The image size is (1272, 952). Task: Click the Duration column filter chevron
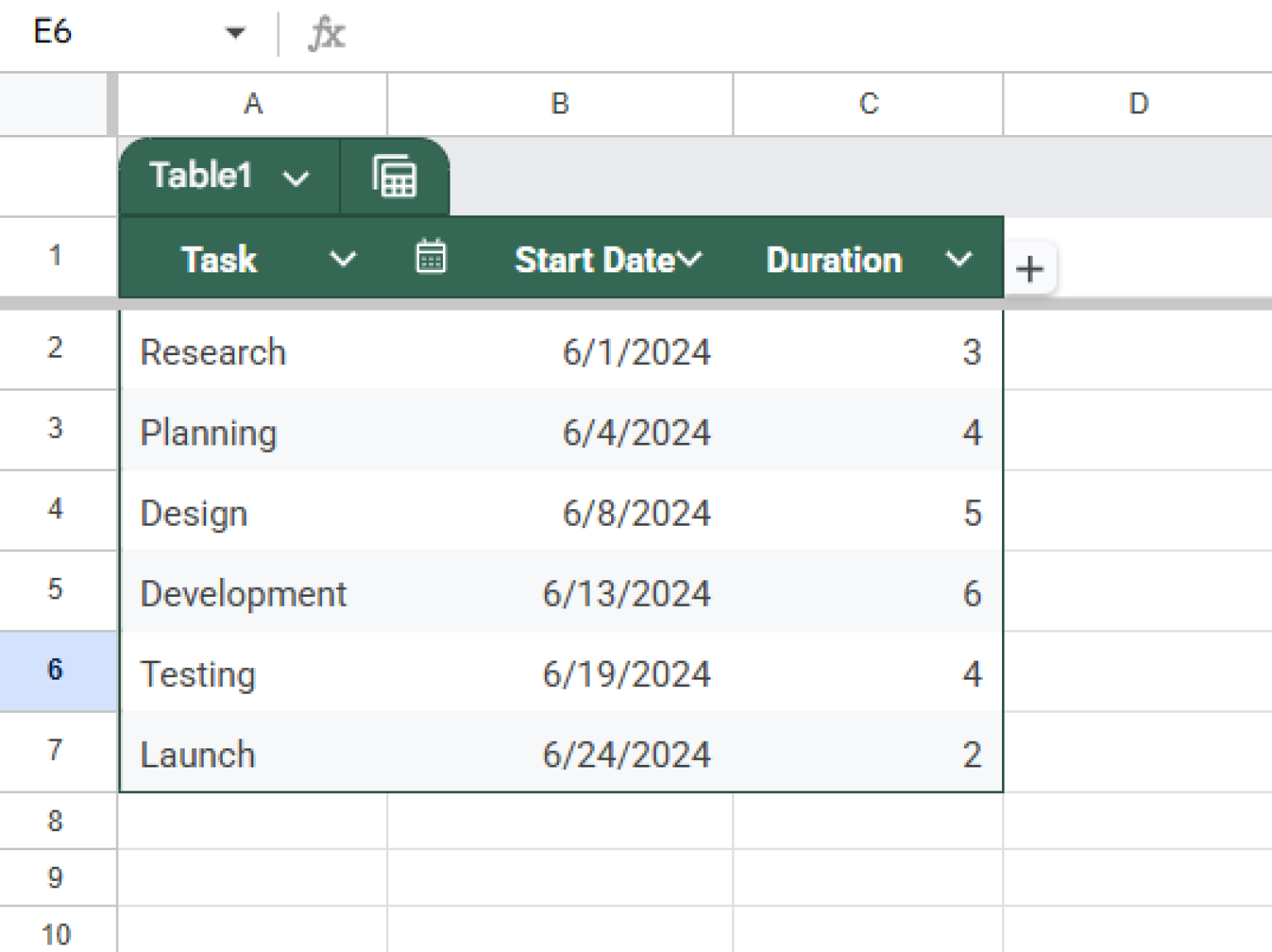coord(959,259)
